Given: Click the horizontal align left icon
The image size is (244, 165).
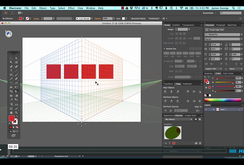Looking at the screenshot, I should click(165, 92).
